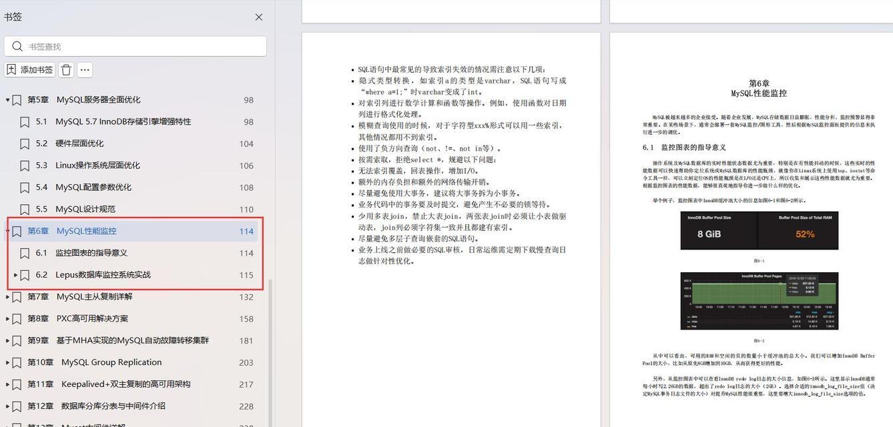893x427 pixels.
Task: Click page number 115 beside 6.2 Lepus
Action: click(246, 275)
